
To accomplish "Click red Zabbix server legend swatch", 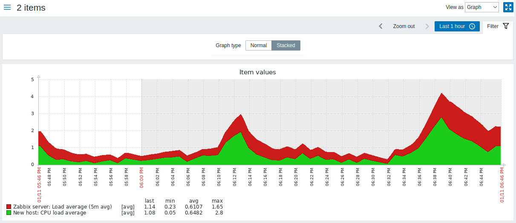I will coord(9,207).
